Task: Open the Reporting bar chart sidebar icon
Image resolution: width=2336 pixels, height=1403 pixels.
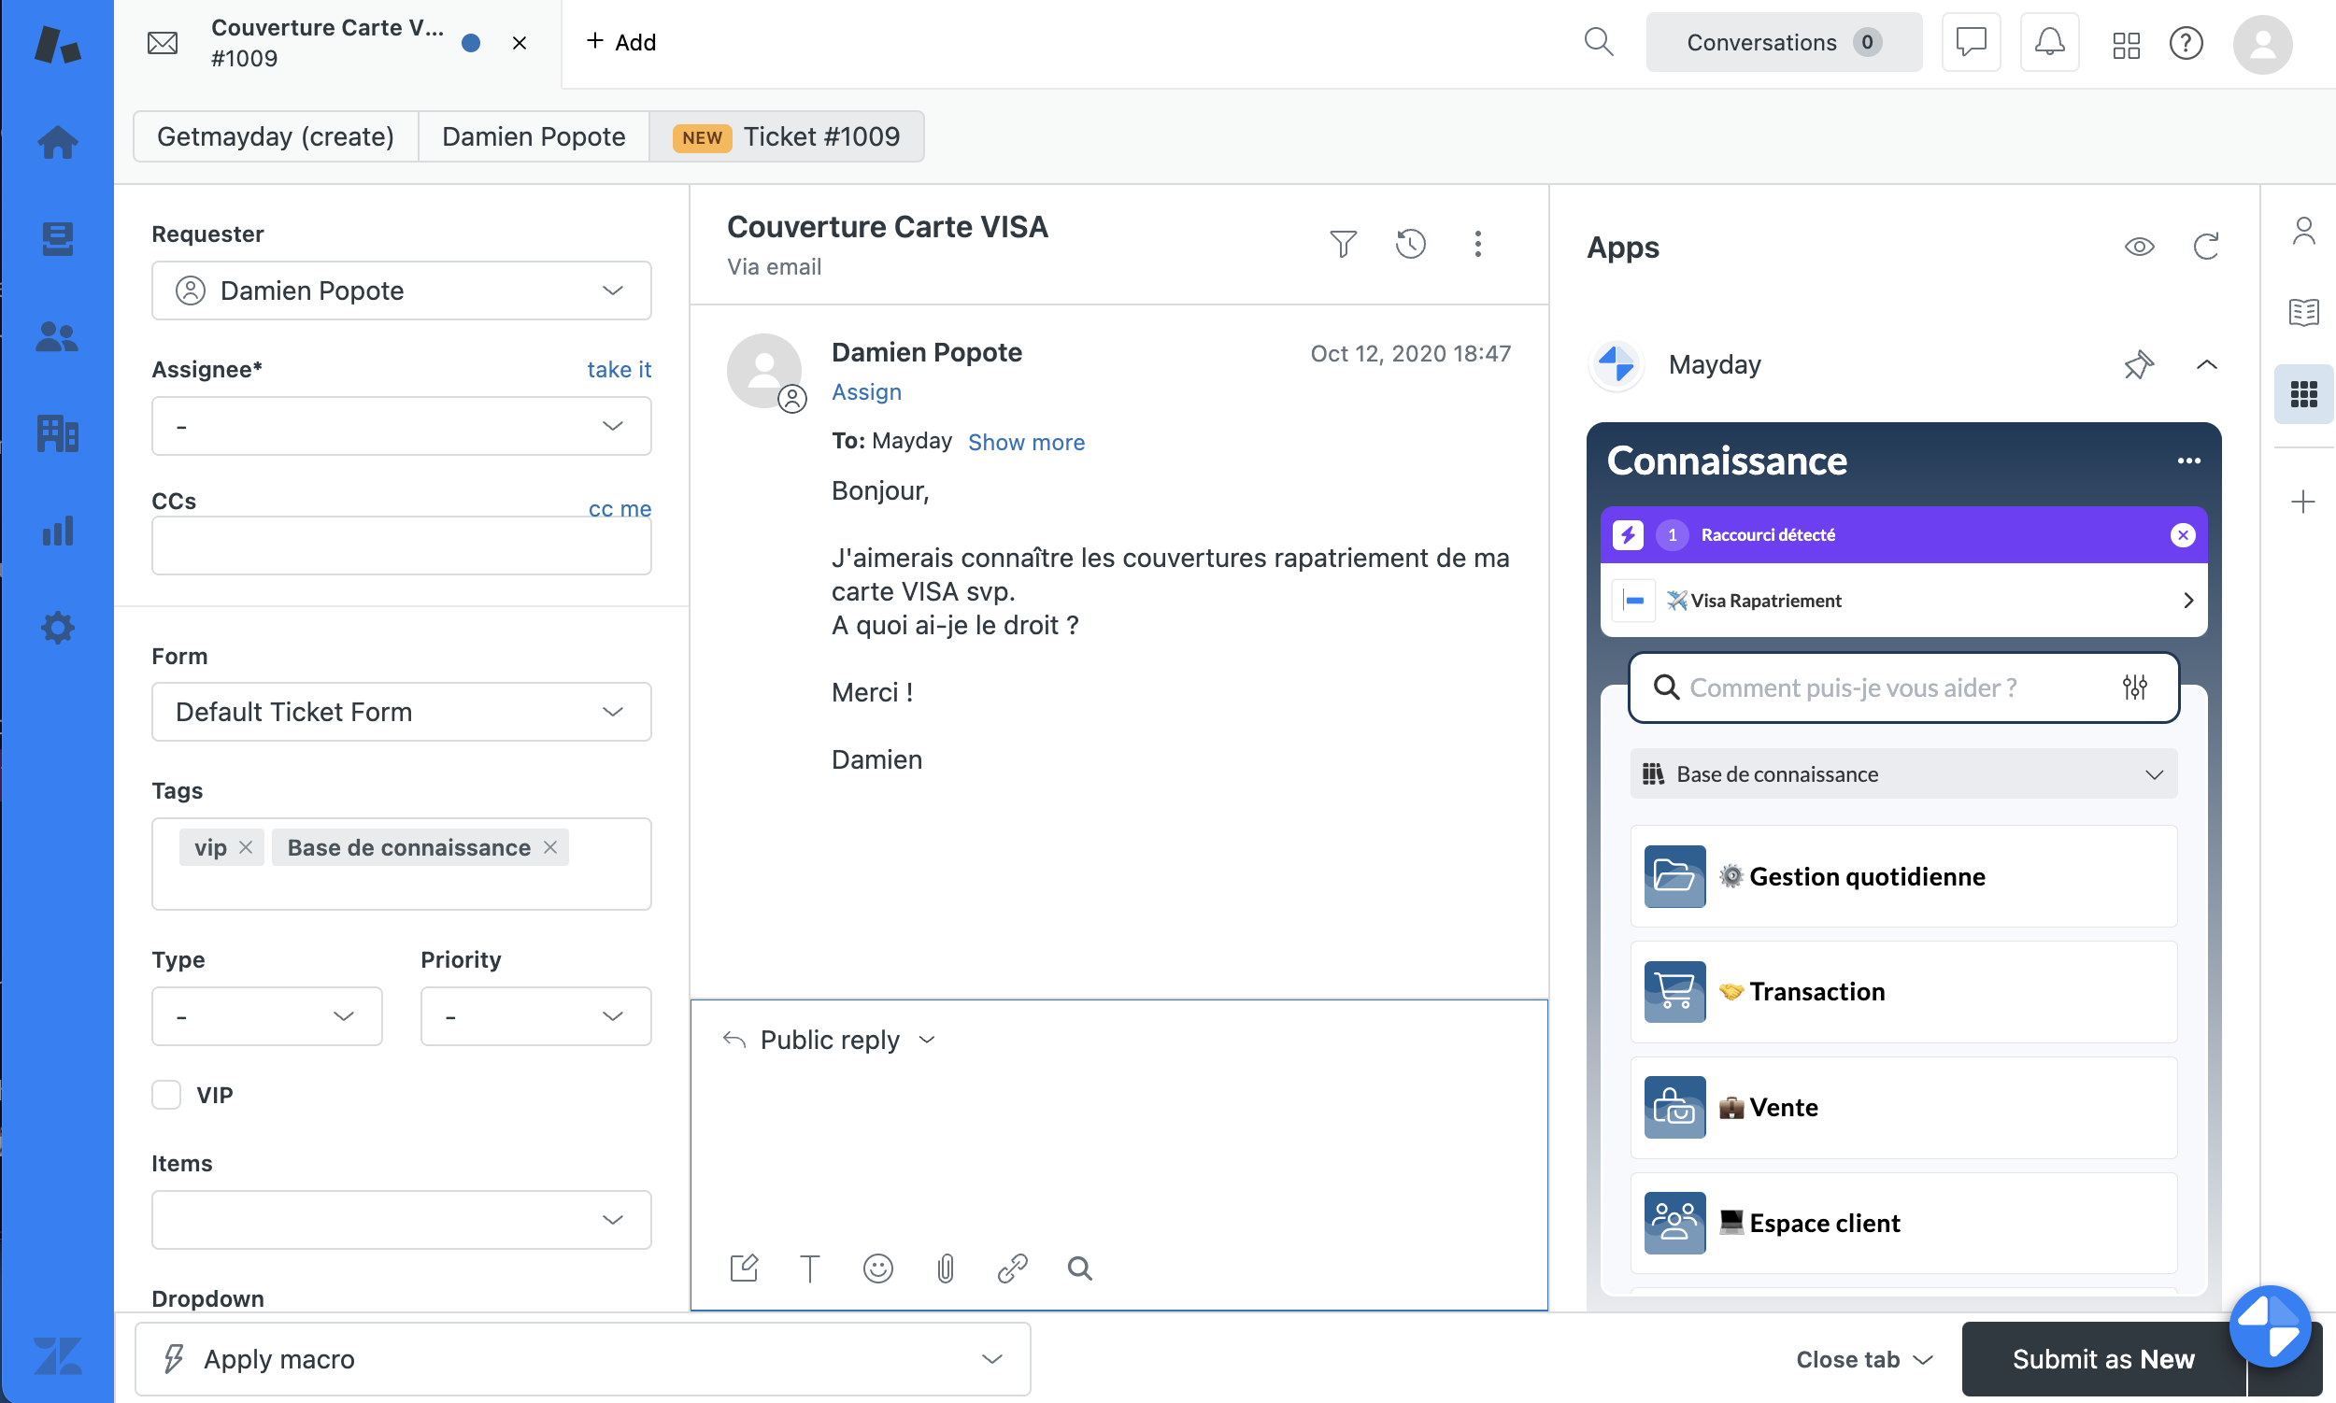Action: 57,531
